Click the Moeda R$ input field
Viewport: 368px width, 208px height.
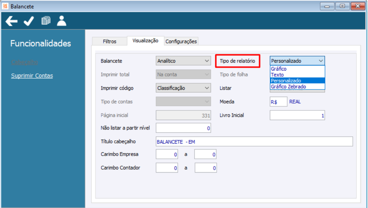[x=279, y=102]
